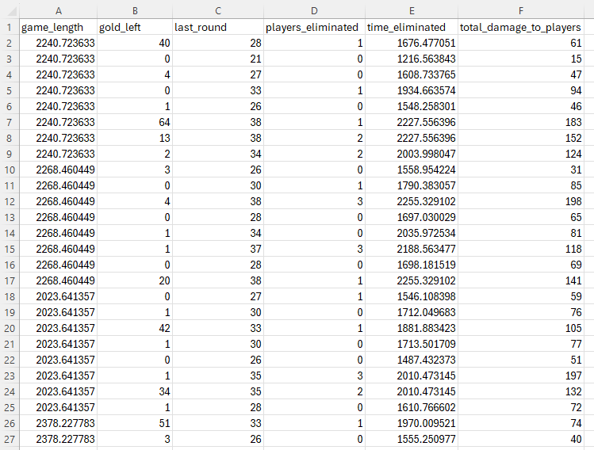
Task: Select total damage cell showing 94
Action: point(521,90)
